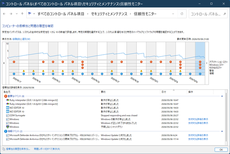Screen dimensions: 230x154
Task: Select the COM Surrogate row
Action: pos(113,115)
